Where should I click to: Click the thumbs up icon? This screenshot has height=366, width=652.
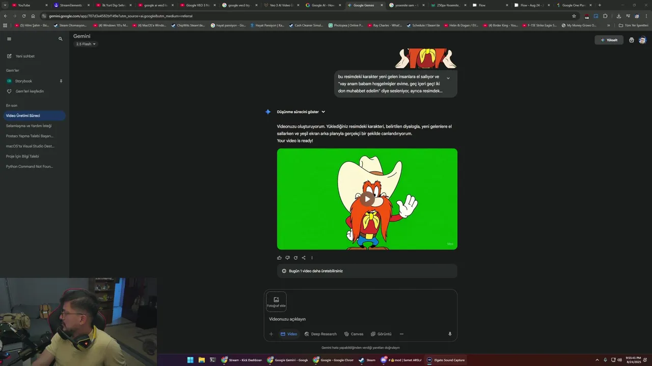pyautogui.click(x=279, y=258)
